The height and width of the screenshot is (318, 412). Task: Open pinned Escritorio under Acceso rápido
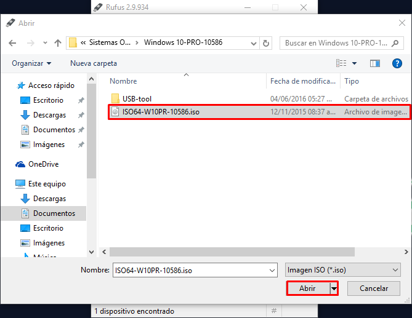48,100
